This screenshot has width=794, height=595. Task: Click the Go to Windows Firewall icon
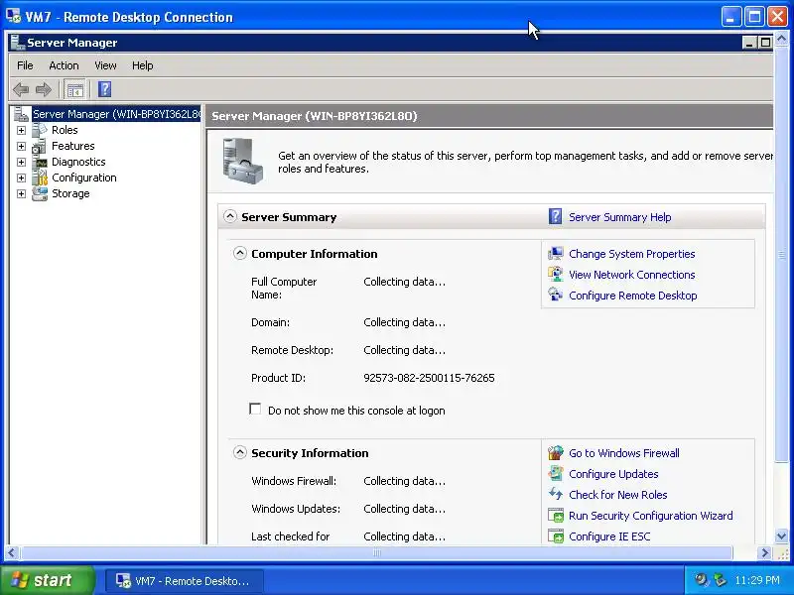(556, 453)
